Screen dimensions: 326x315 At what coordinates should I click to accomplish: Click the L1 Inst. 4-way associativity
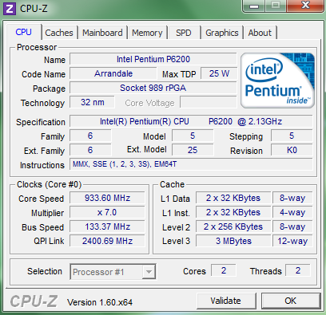click(292, 212)
